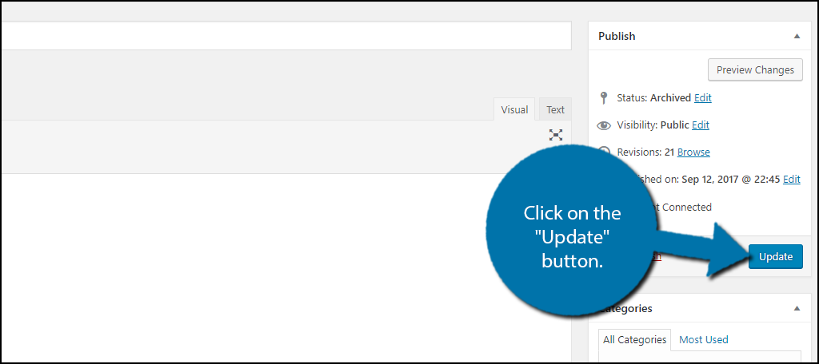Toggle distraction-free writing mode icon

tap(556, 135)
